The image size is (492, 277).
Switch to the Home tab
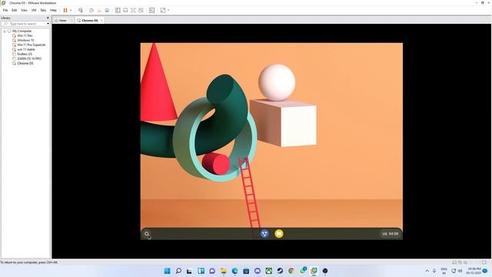[x=63, y=21]
